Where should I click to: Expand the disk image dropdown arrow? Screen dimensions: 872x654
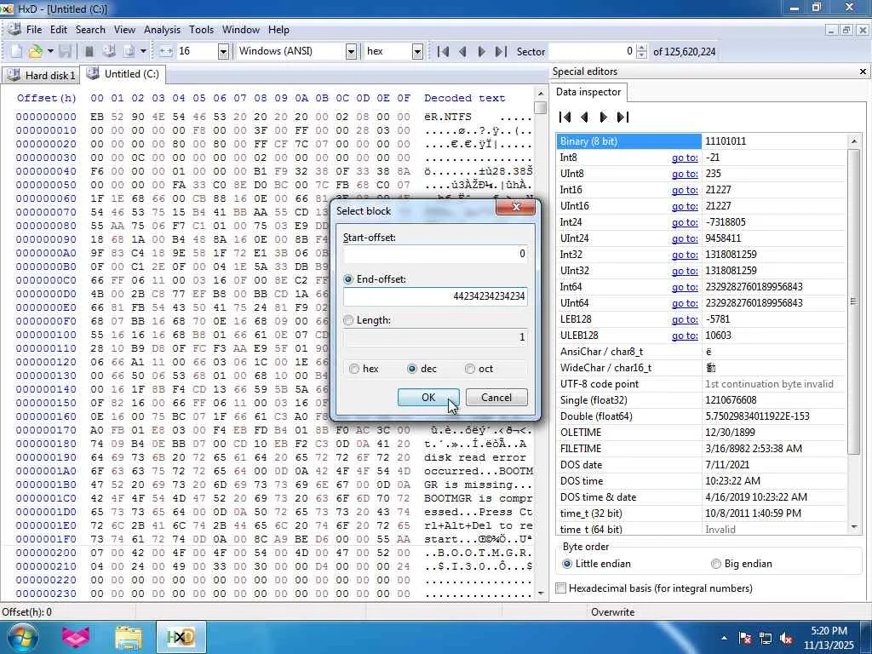143,51
